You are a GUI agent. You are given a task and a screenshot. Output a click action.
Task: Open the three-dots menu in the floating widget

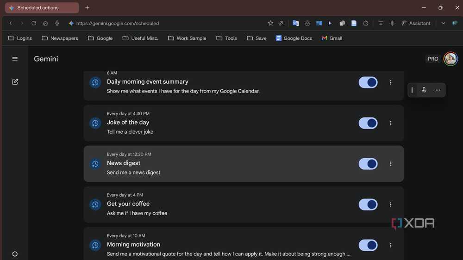[x=438, y=90]
